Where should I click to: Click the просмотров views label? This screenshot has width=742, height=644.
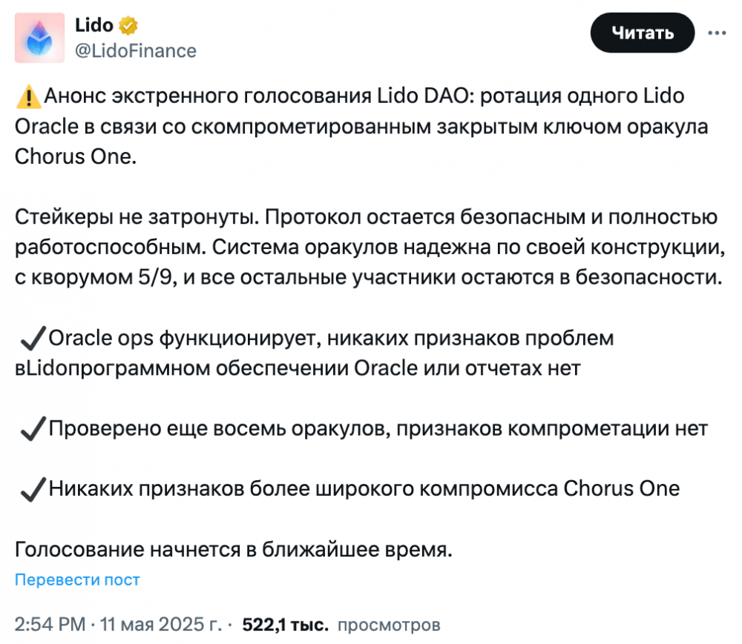(x=389, y=625)
